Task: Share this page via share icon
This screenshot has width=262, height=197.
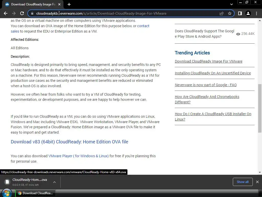Action: pyautogui.click(x=222, y=13)
